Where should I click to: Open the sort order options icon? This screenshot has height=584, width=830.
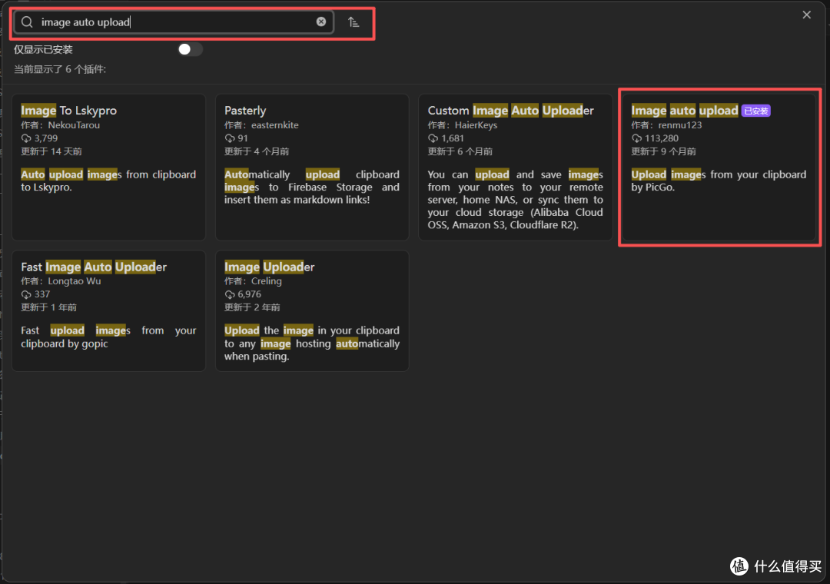[x=354, y=22]
